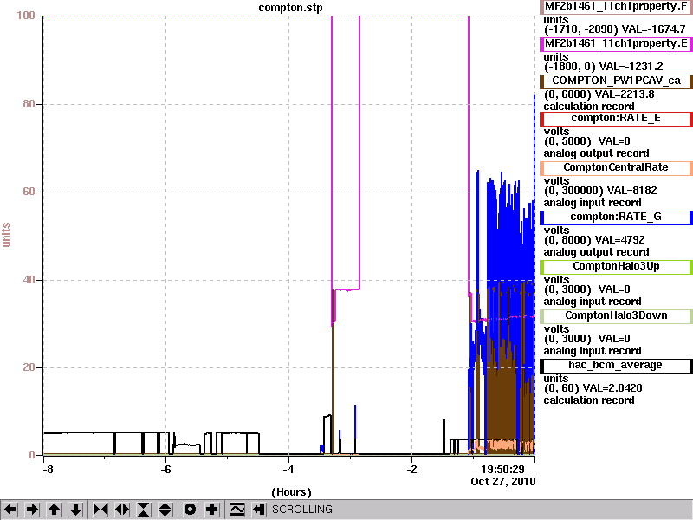Click the Oct 27, 2010 date label
This screenshot has height=520, width=693.
pyautogui.click(x=503, y=482)
